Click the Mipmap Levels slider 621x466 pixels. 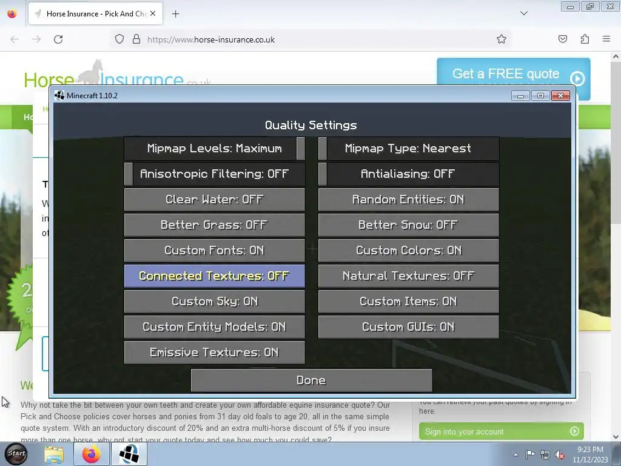click(214, 149)
